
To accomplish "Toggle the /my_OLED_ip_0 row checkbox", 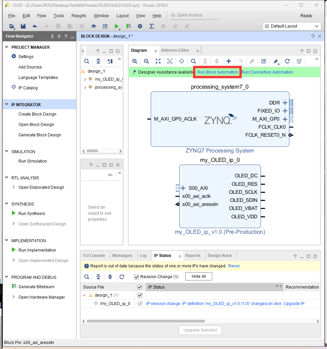I will (140, 304).
